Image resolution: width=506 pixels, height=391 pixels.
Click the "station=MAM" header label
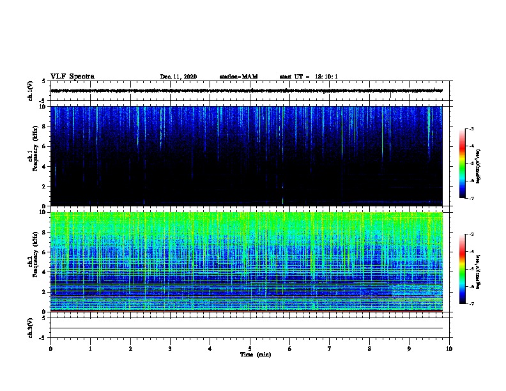(x=238, y=77)
